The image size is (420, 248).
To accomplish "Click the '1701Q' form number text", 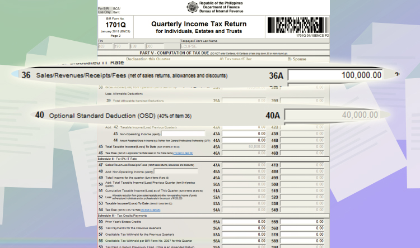I will coord(115,25).
